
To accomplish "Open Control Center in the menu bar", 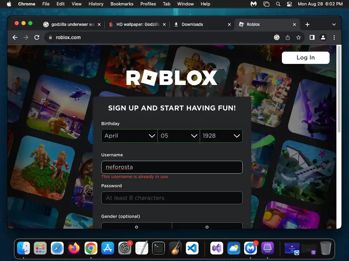I will coord(289,4).
